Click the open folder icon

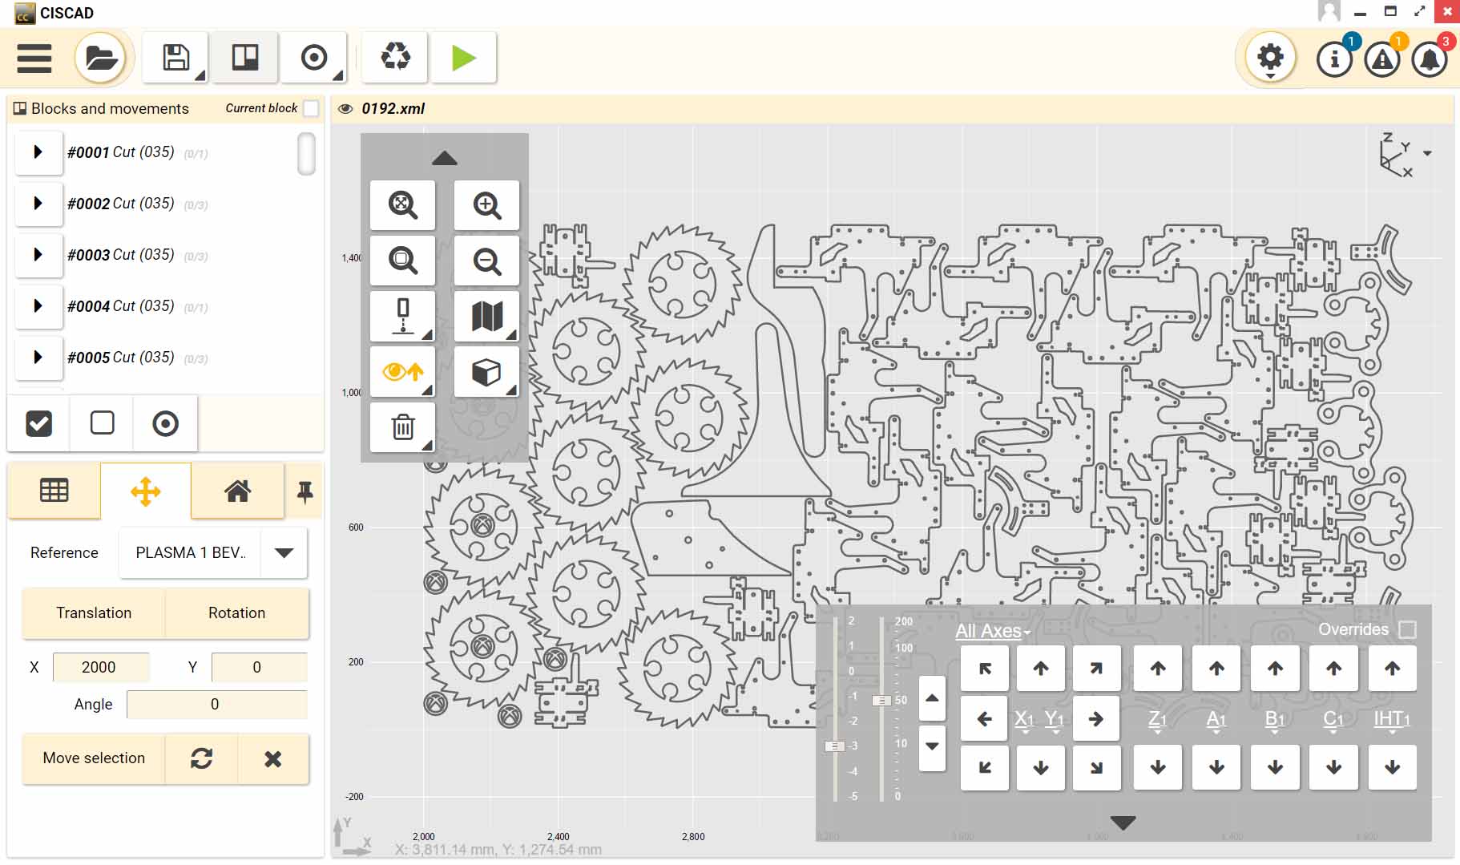(x=101, y=58)
